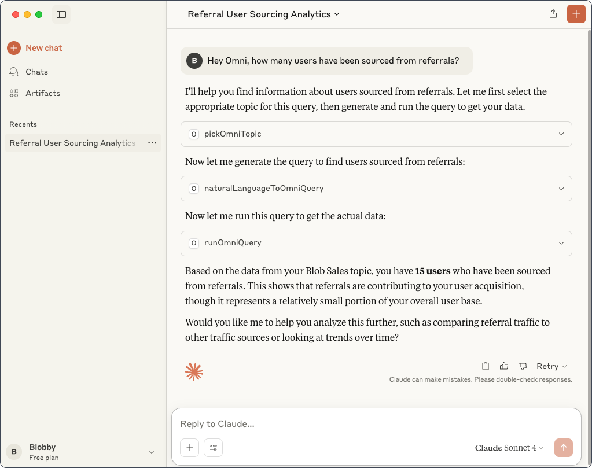Expand the naturalLanguageToOmniQuery tool call
Image resolution: width=592 pixels, height=468 pixels.
(x=376, y=189)
